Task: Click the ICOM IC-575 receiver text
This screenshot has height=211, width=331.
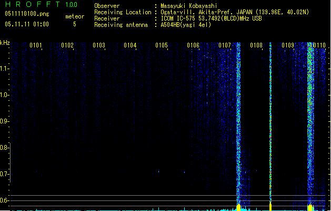Action: 211,18
